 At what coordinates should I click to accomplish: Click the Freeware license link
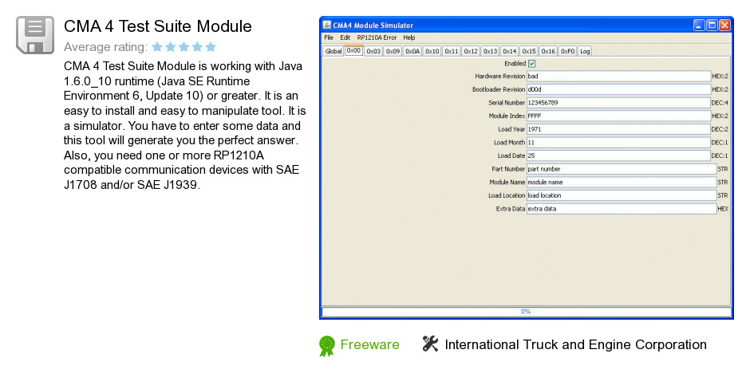pos(369,344)
